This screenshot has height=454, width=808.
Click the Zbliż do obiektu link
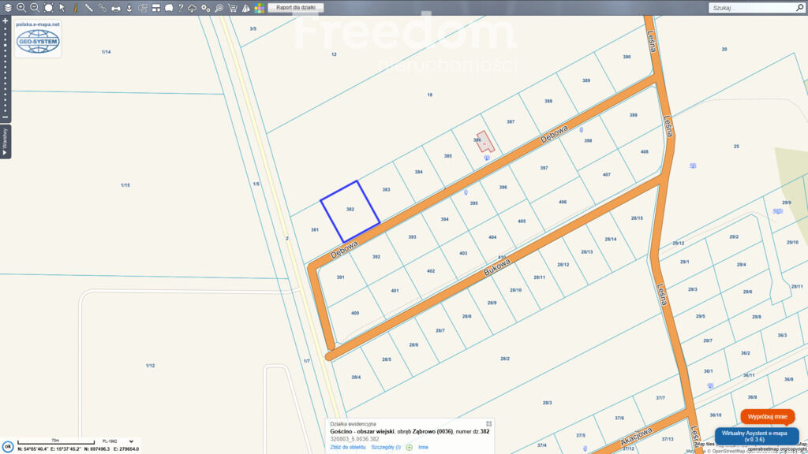point(347,447)
